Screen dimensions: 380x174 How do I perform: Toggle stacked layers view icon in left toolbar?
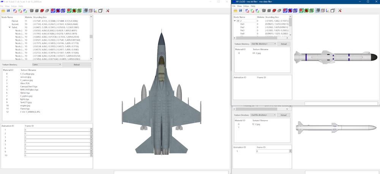(x=85, y=11)
